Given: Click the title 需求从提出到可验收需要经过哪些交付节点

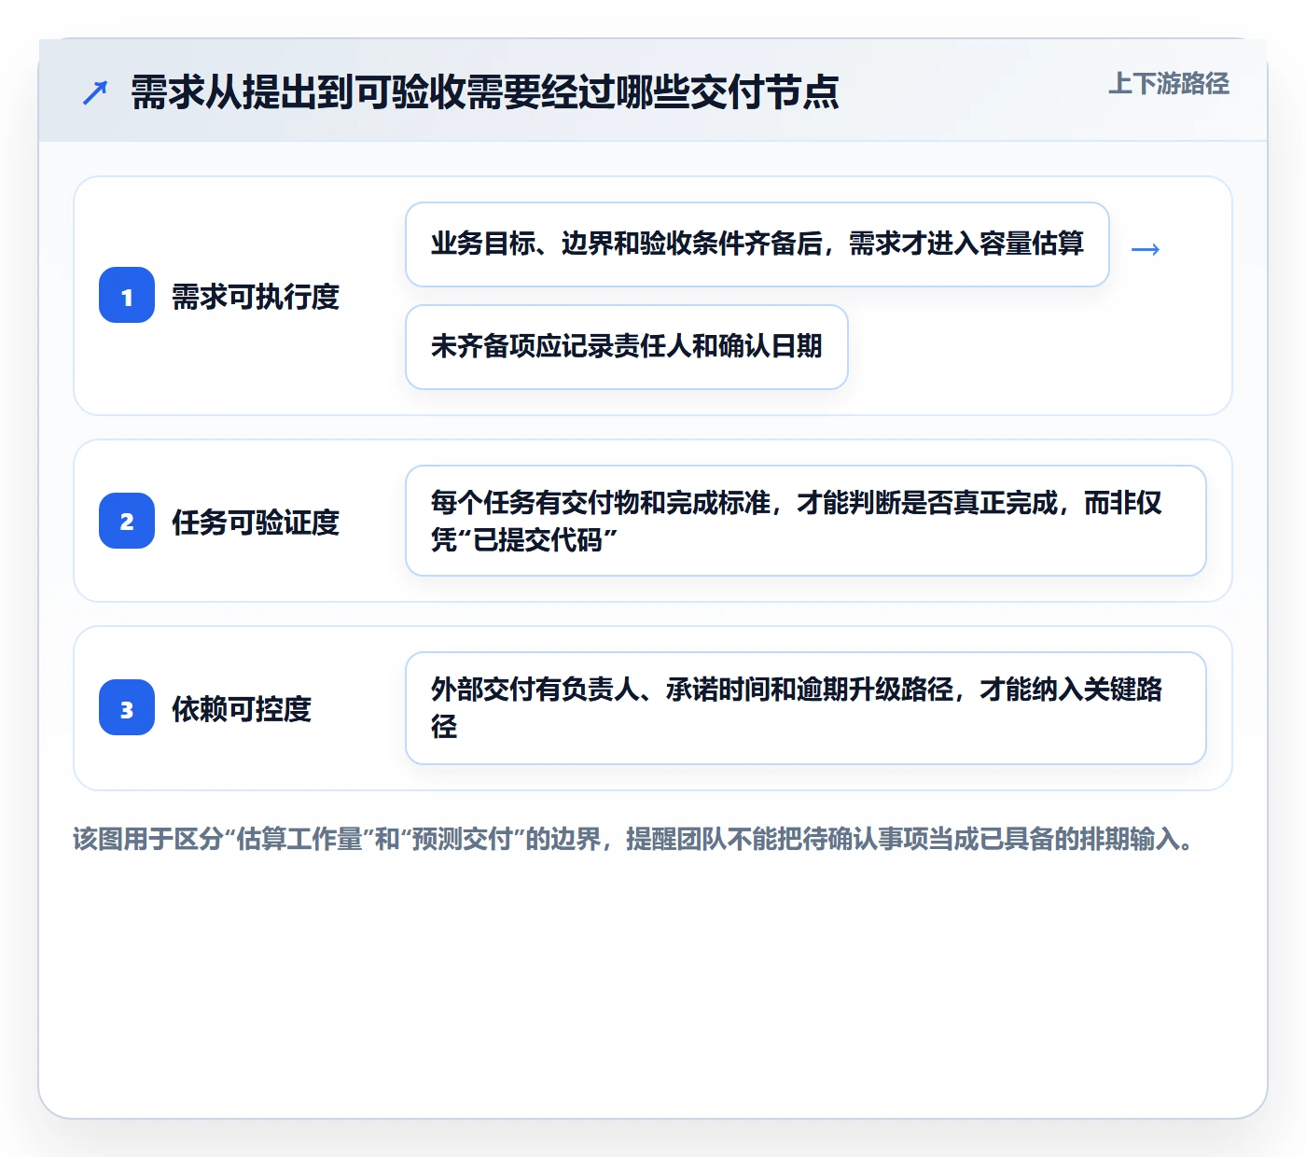Looking at the screenshot, I should tap(485, 92).
